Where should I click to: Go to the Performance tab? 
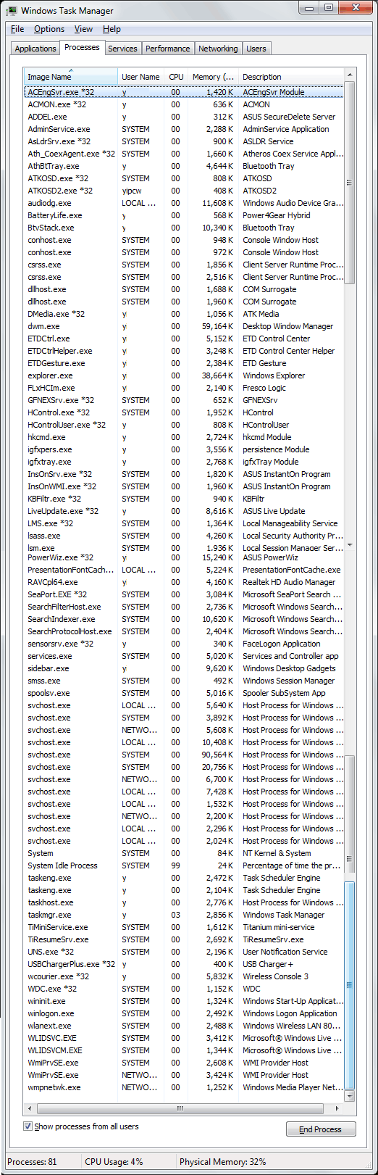coord(167,49)
